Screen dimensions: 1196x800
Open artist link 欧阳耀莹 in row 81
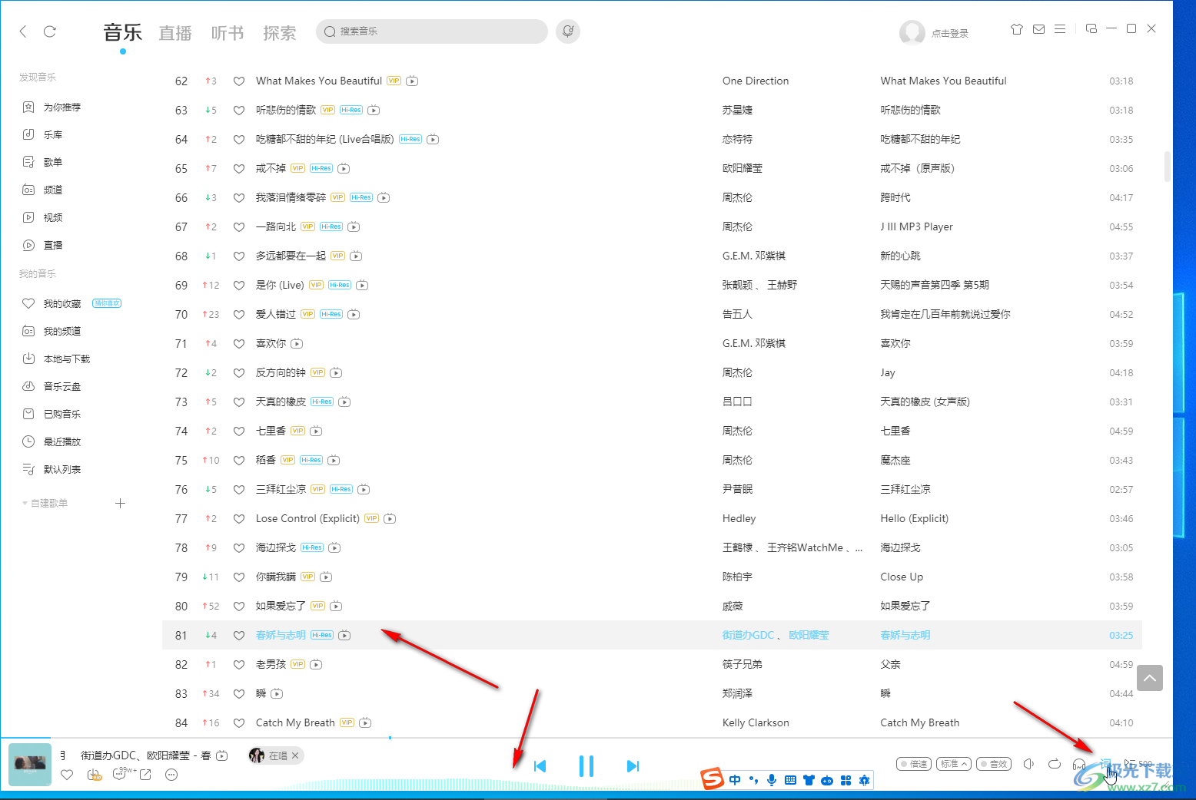[x=809, y=635]
